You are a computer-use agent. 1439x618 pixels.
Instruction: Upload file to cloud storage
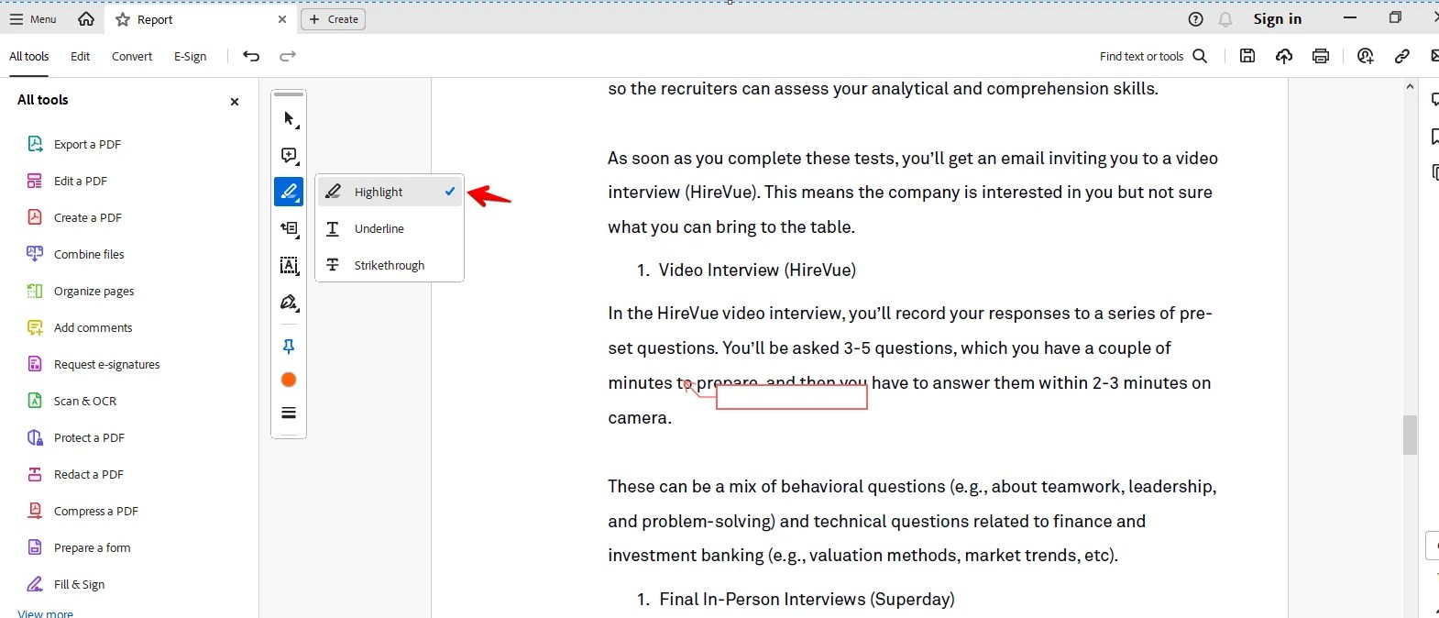(1284, 56)
